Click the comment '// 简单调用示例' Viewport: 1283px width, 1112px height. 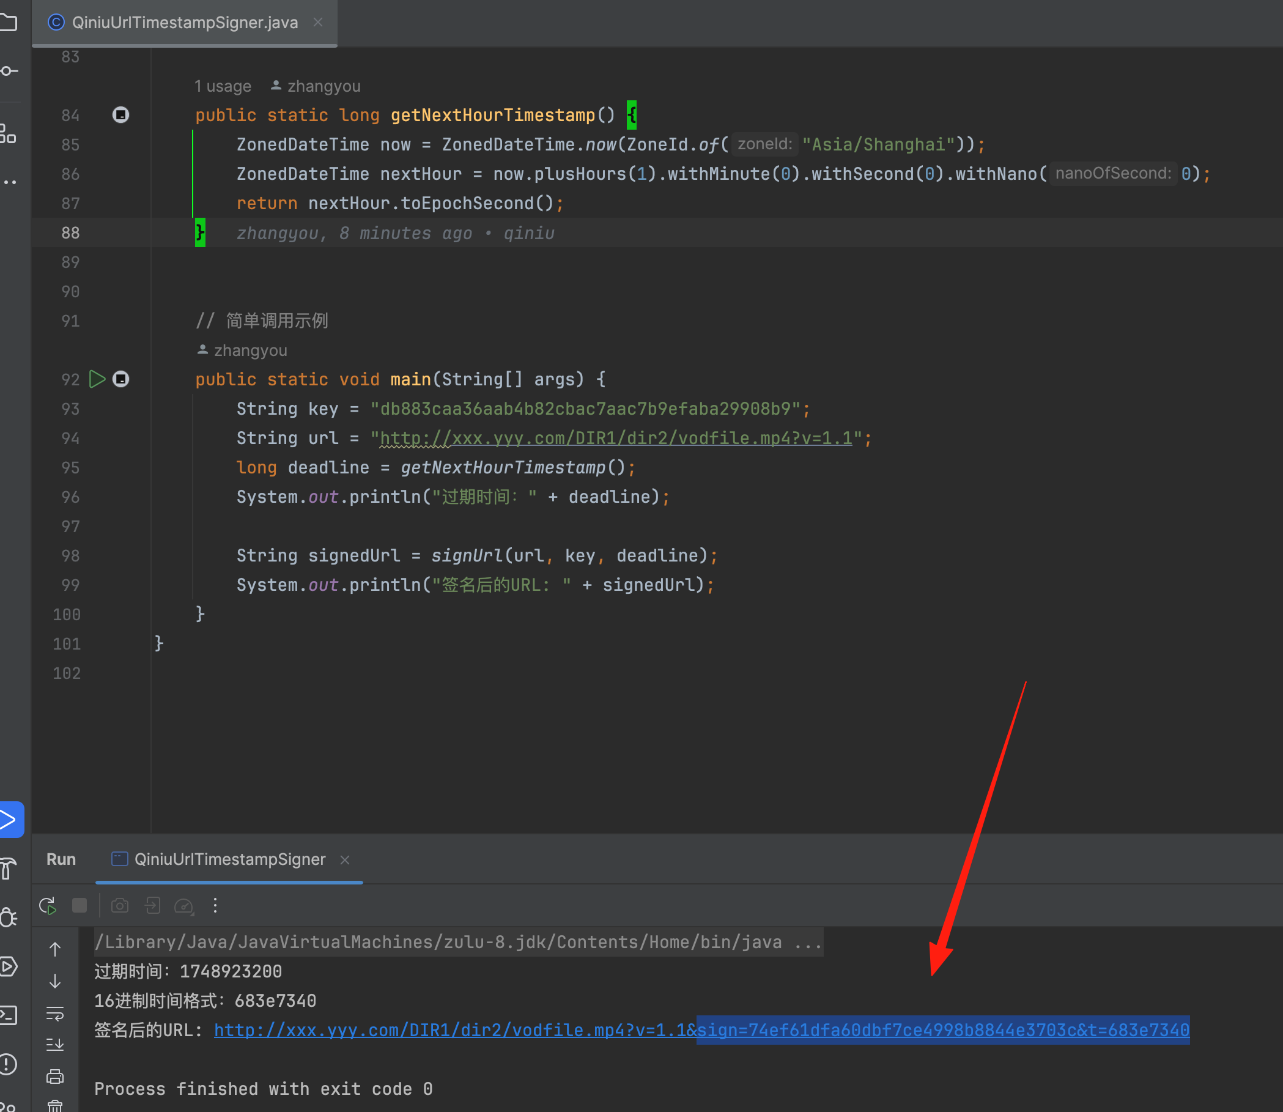pos(262,321)
